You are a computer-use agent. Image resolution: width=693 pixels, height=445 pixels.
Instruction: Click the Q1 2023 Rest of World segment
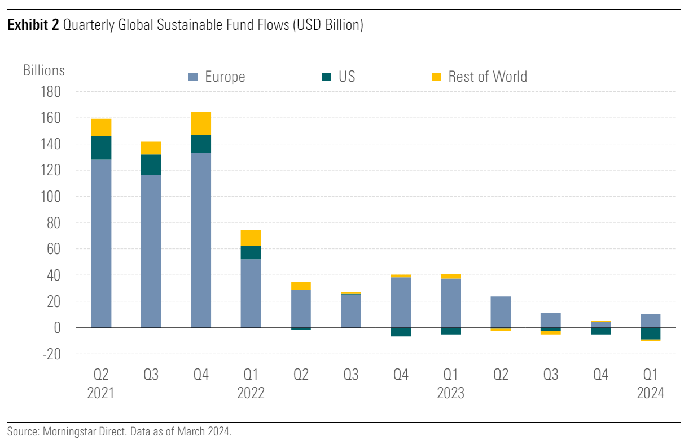450,276
